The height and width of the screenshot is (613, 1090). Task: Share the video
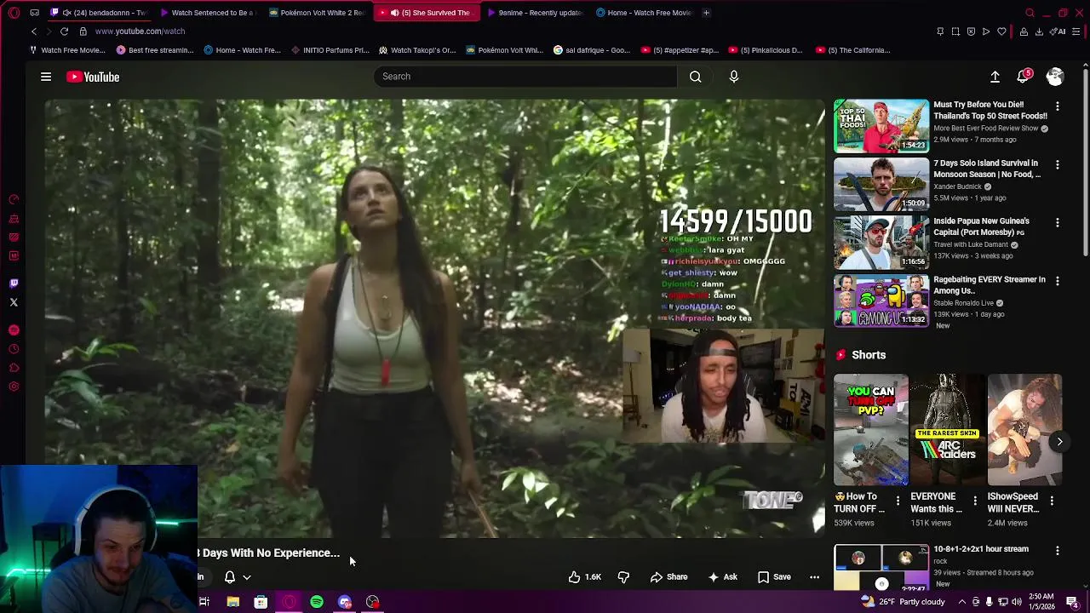point(669,577)
